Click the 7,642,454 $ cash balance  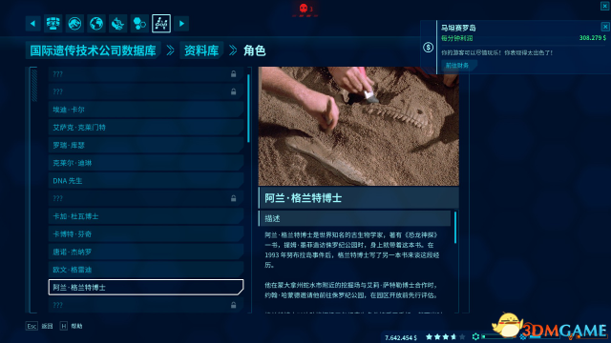pyautogui.click(x=401, y=337)
